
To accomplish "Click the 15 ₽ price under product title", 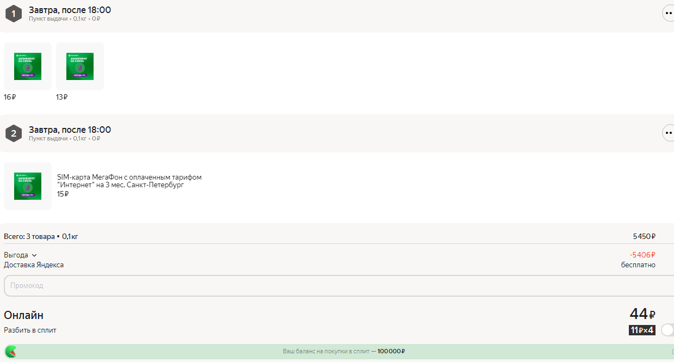I will (x=63, y=194).
